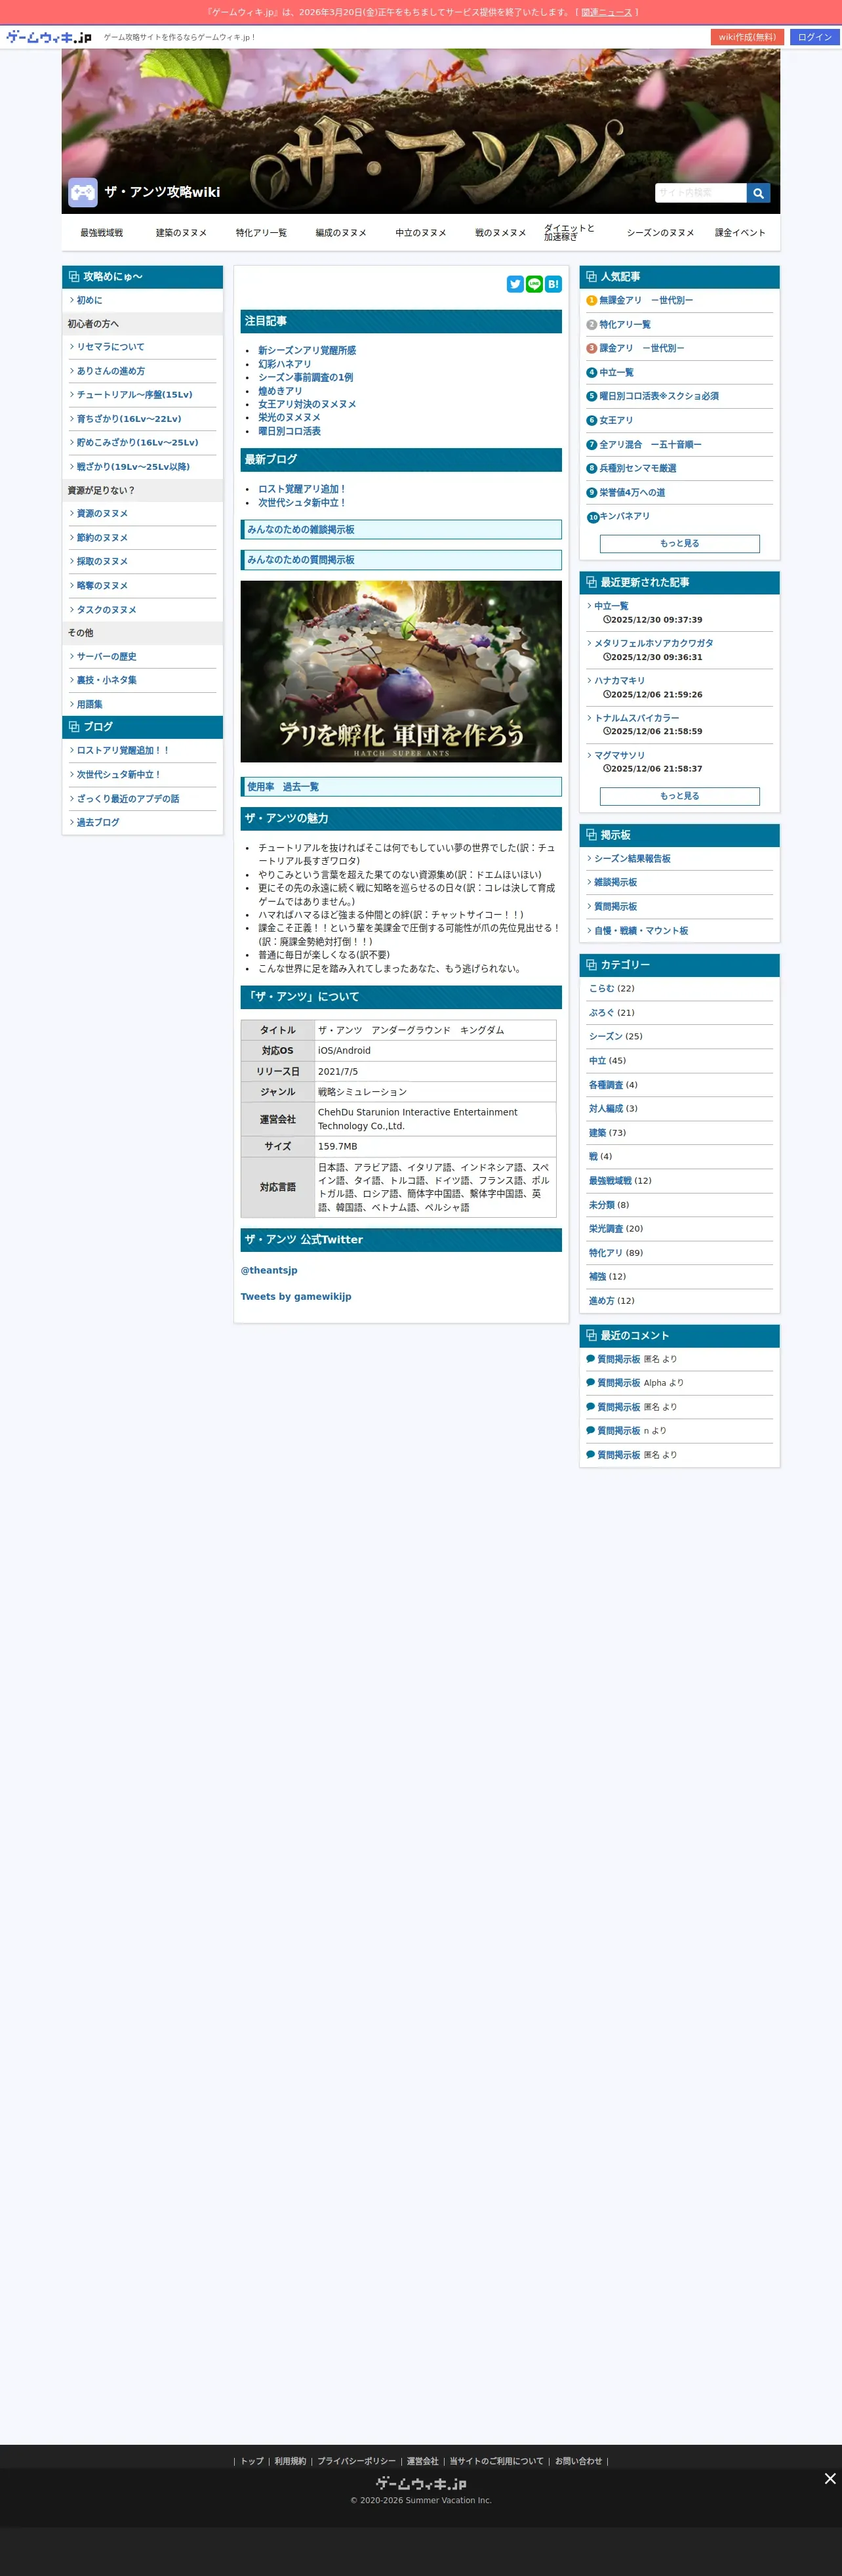Open the 最強戦域戦 nav menu
Viewport: 842px width, 2576px height.
click(x=101, y=233)
